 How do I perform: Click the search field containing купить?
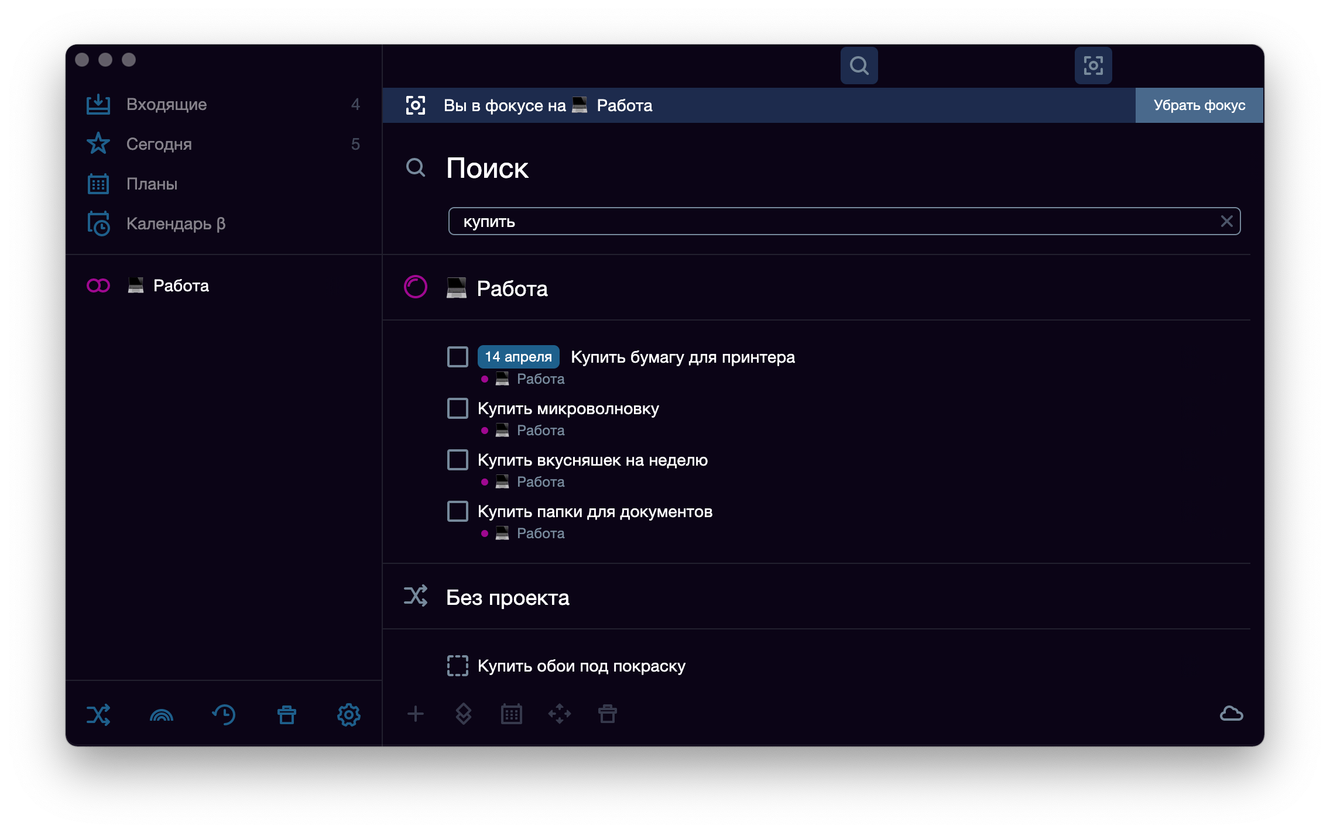pyautogui.click(x=844, y=221)
